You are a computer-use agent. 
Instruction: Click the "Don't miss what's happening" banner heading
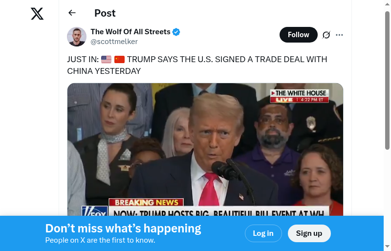coord(123,228)
